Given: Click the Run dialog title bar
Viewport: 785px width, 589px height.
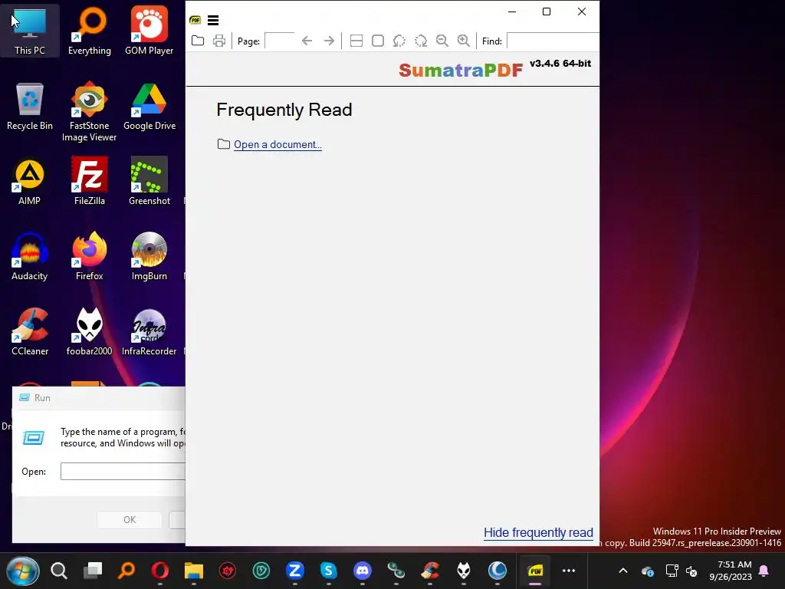Looking at the screenshot, I should [x=99, y=398].
